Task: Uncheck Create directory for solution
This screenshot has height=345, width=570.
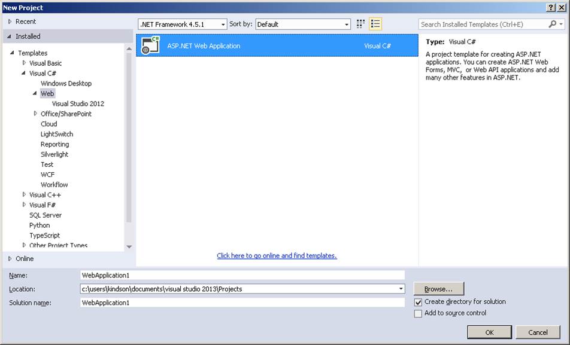Action: [x=418, y=302]
